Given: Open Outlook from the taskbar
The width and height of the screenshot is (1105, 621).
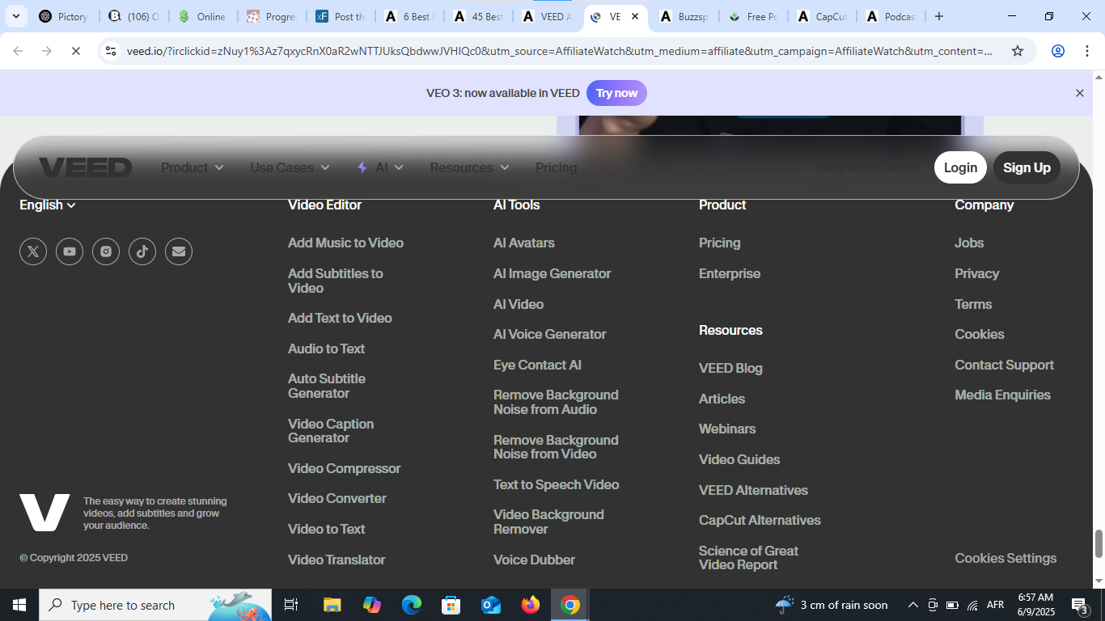Looking at the screenshot, I should click(491, 605).
